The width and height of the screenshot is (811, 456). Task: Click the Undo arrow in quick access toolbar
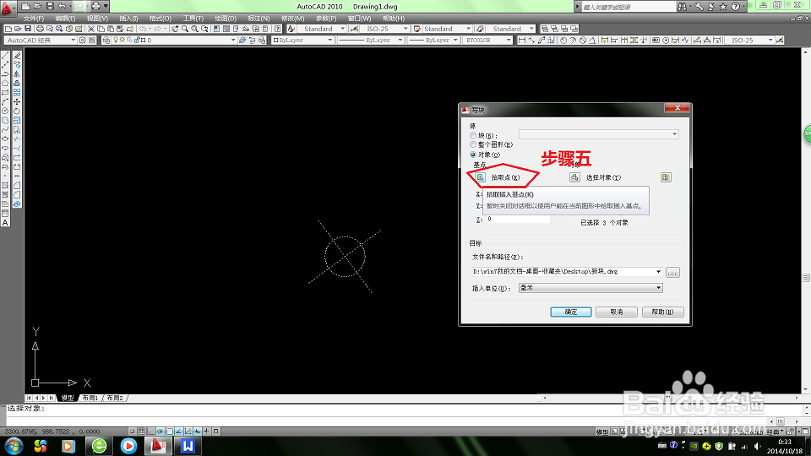(62, 6)
